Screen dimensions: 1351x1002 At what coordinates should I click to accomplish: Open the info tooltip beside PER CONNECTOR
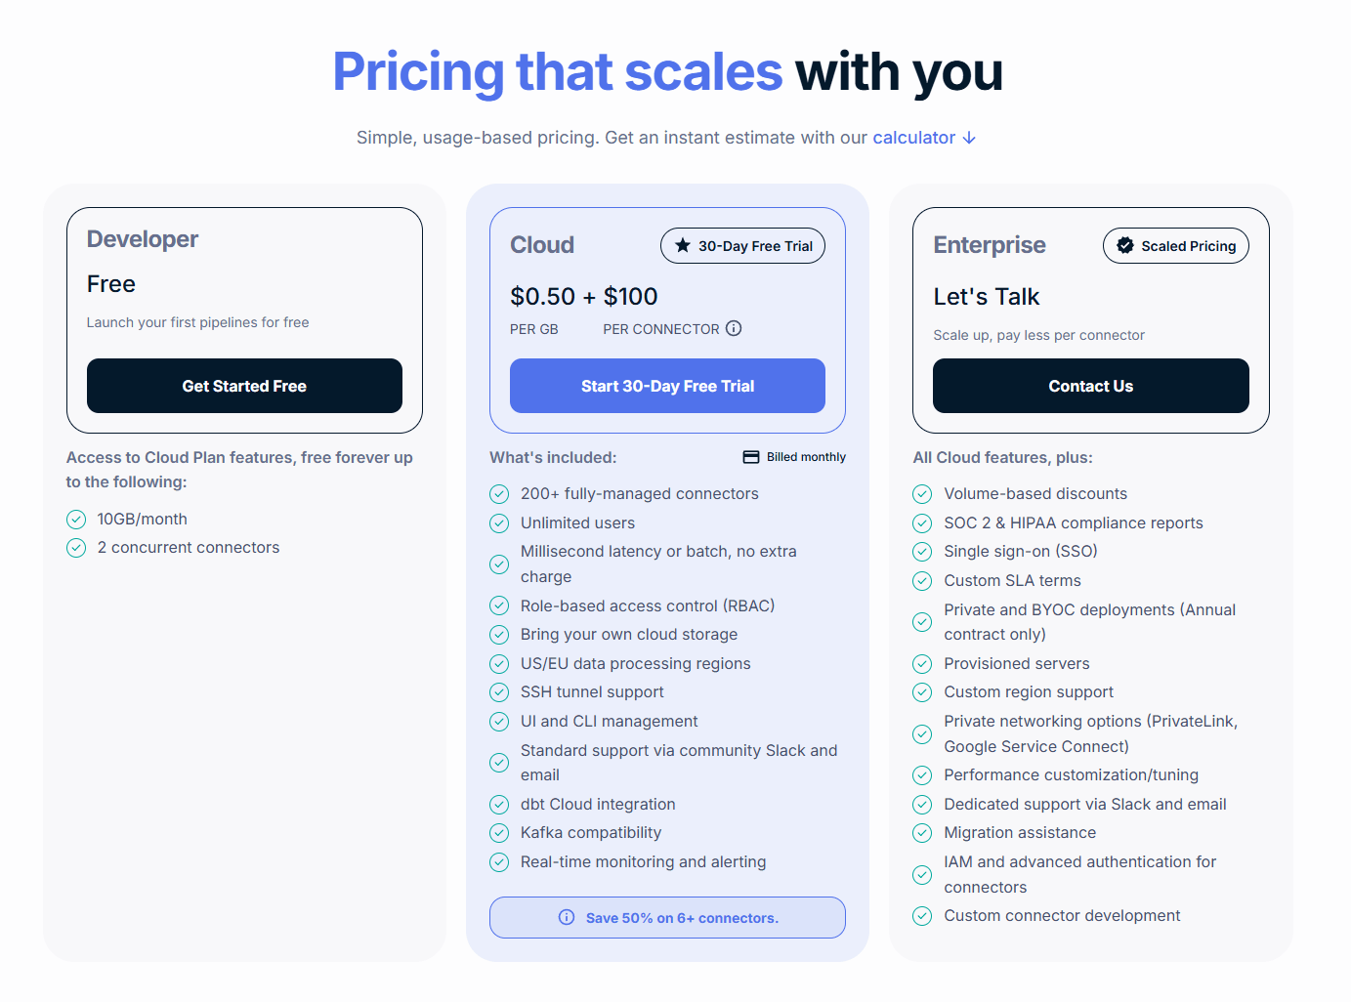coord(734,328)
